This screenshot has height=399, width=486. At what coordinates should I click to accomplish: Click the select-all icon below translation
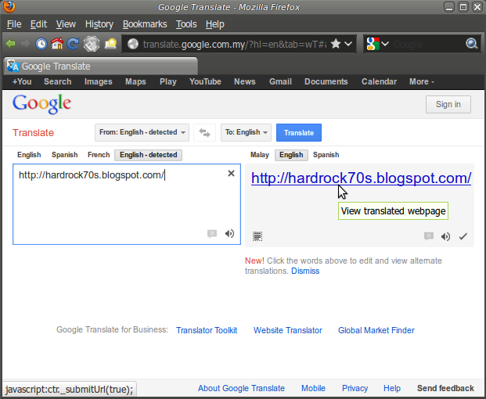(257, 236)
